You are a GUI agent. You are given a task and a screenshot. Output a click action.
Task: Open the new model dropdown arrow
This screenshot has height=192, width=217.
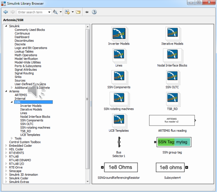click(73, 12)
